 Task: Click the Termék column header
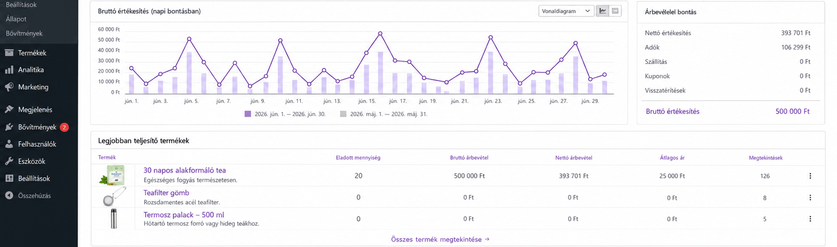coord(107,157)
